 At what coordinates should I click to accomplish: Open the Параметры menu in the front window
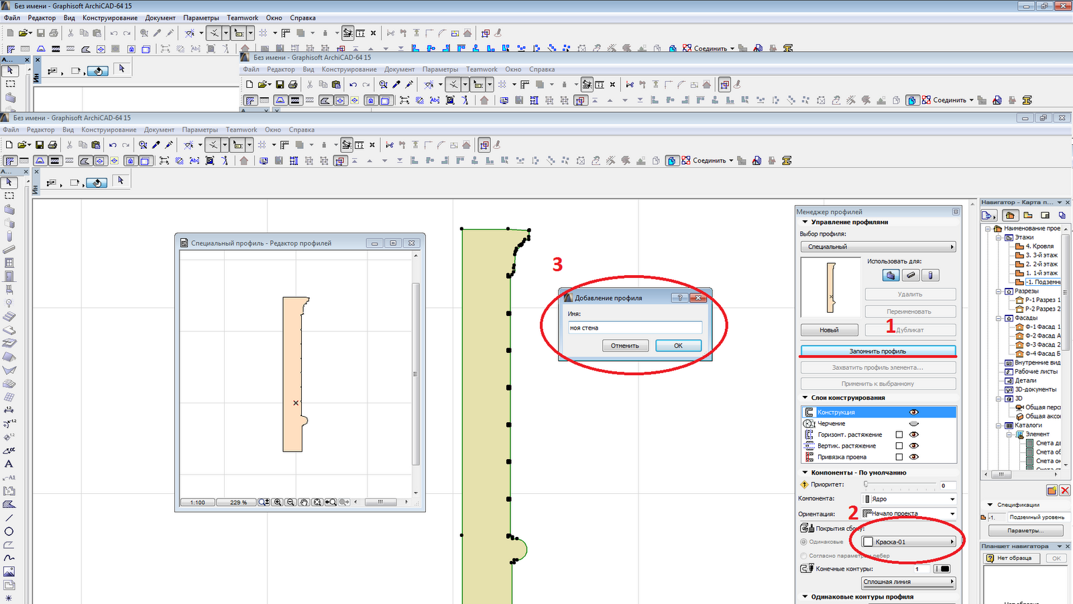click(x=200, y=130)
